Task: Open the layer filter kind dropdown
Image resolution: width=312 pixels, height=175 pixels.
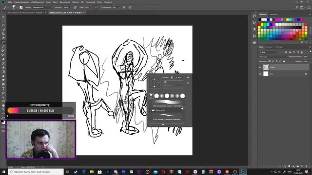Action: coord(269,52)
